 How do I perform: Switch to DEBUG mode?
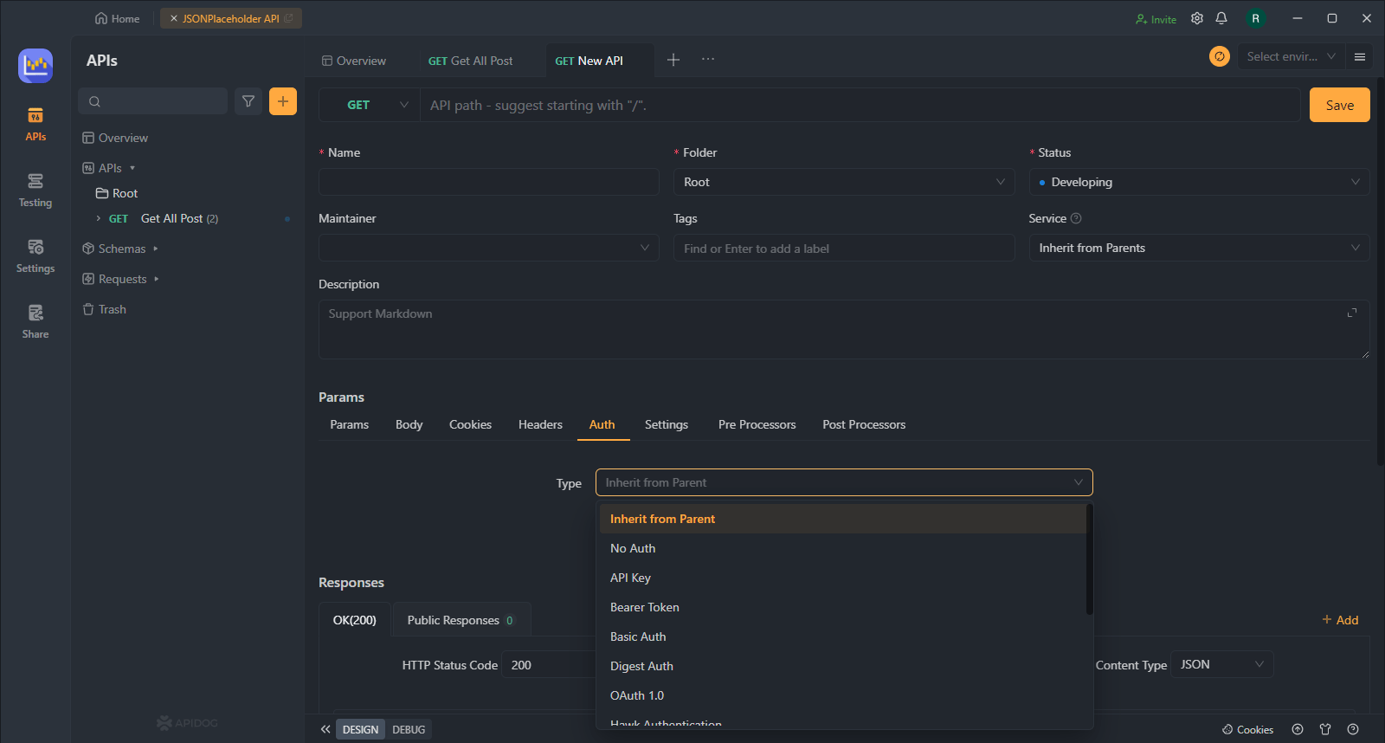(x=409, y=729)
